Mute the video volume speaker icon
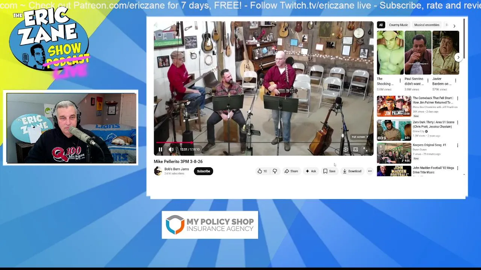 tap(171, 149)
